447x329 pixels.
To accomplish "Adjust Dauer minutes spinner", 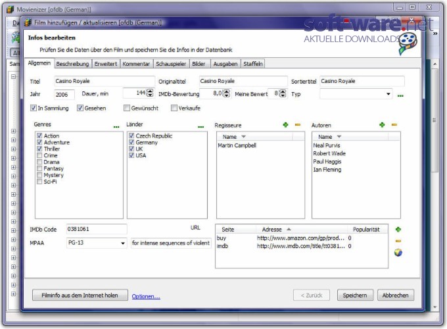I will [150, 93].
